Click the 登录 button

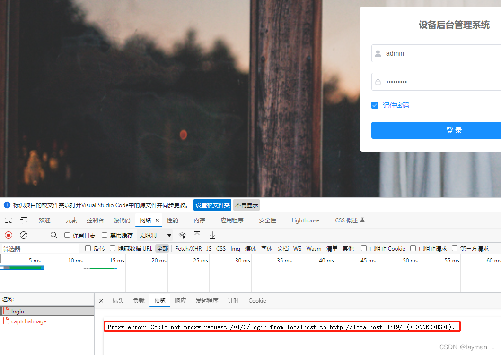(436, 130)
